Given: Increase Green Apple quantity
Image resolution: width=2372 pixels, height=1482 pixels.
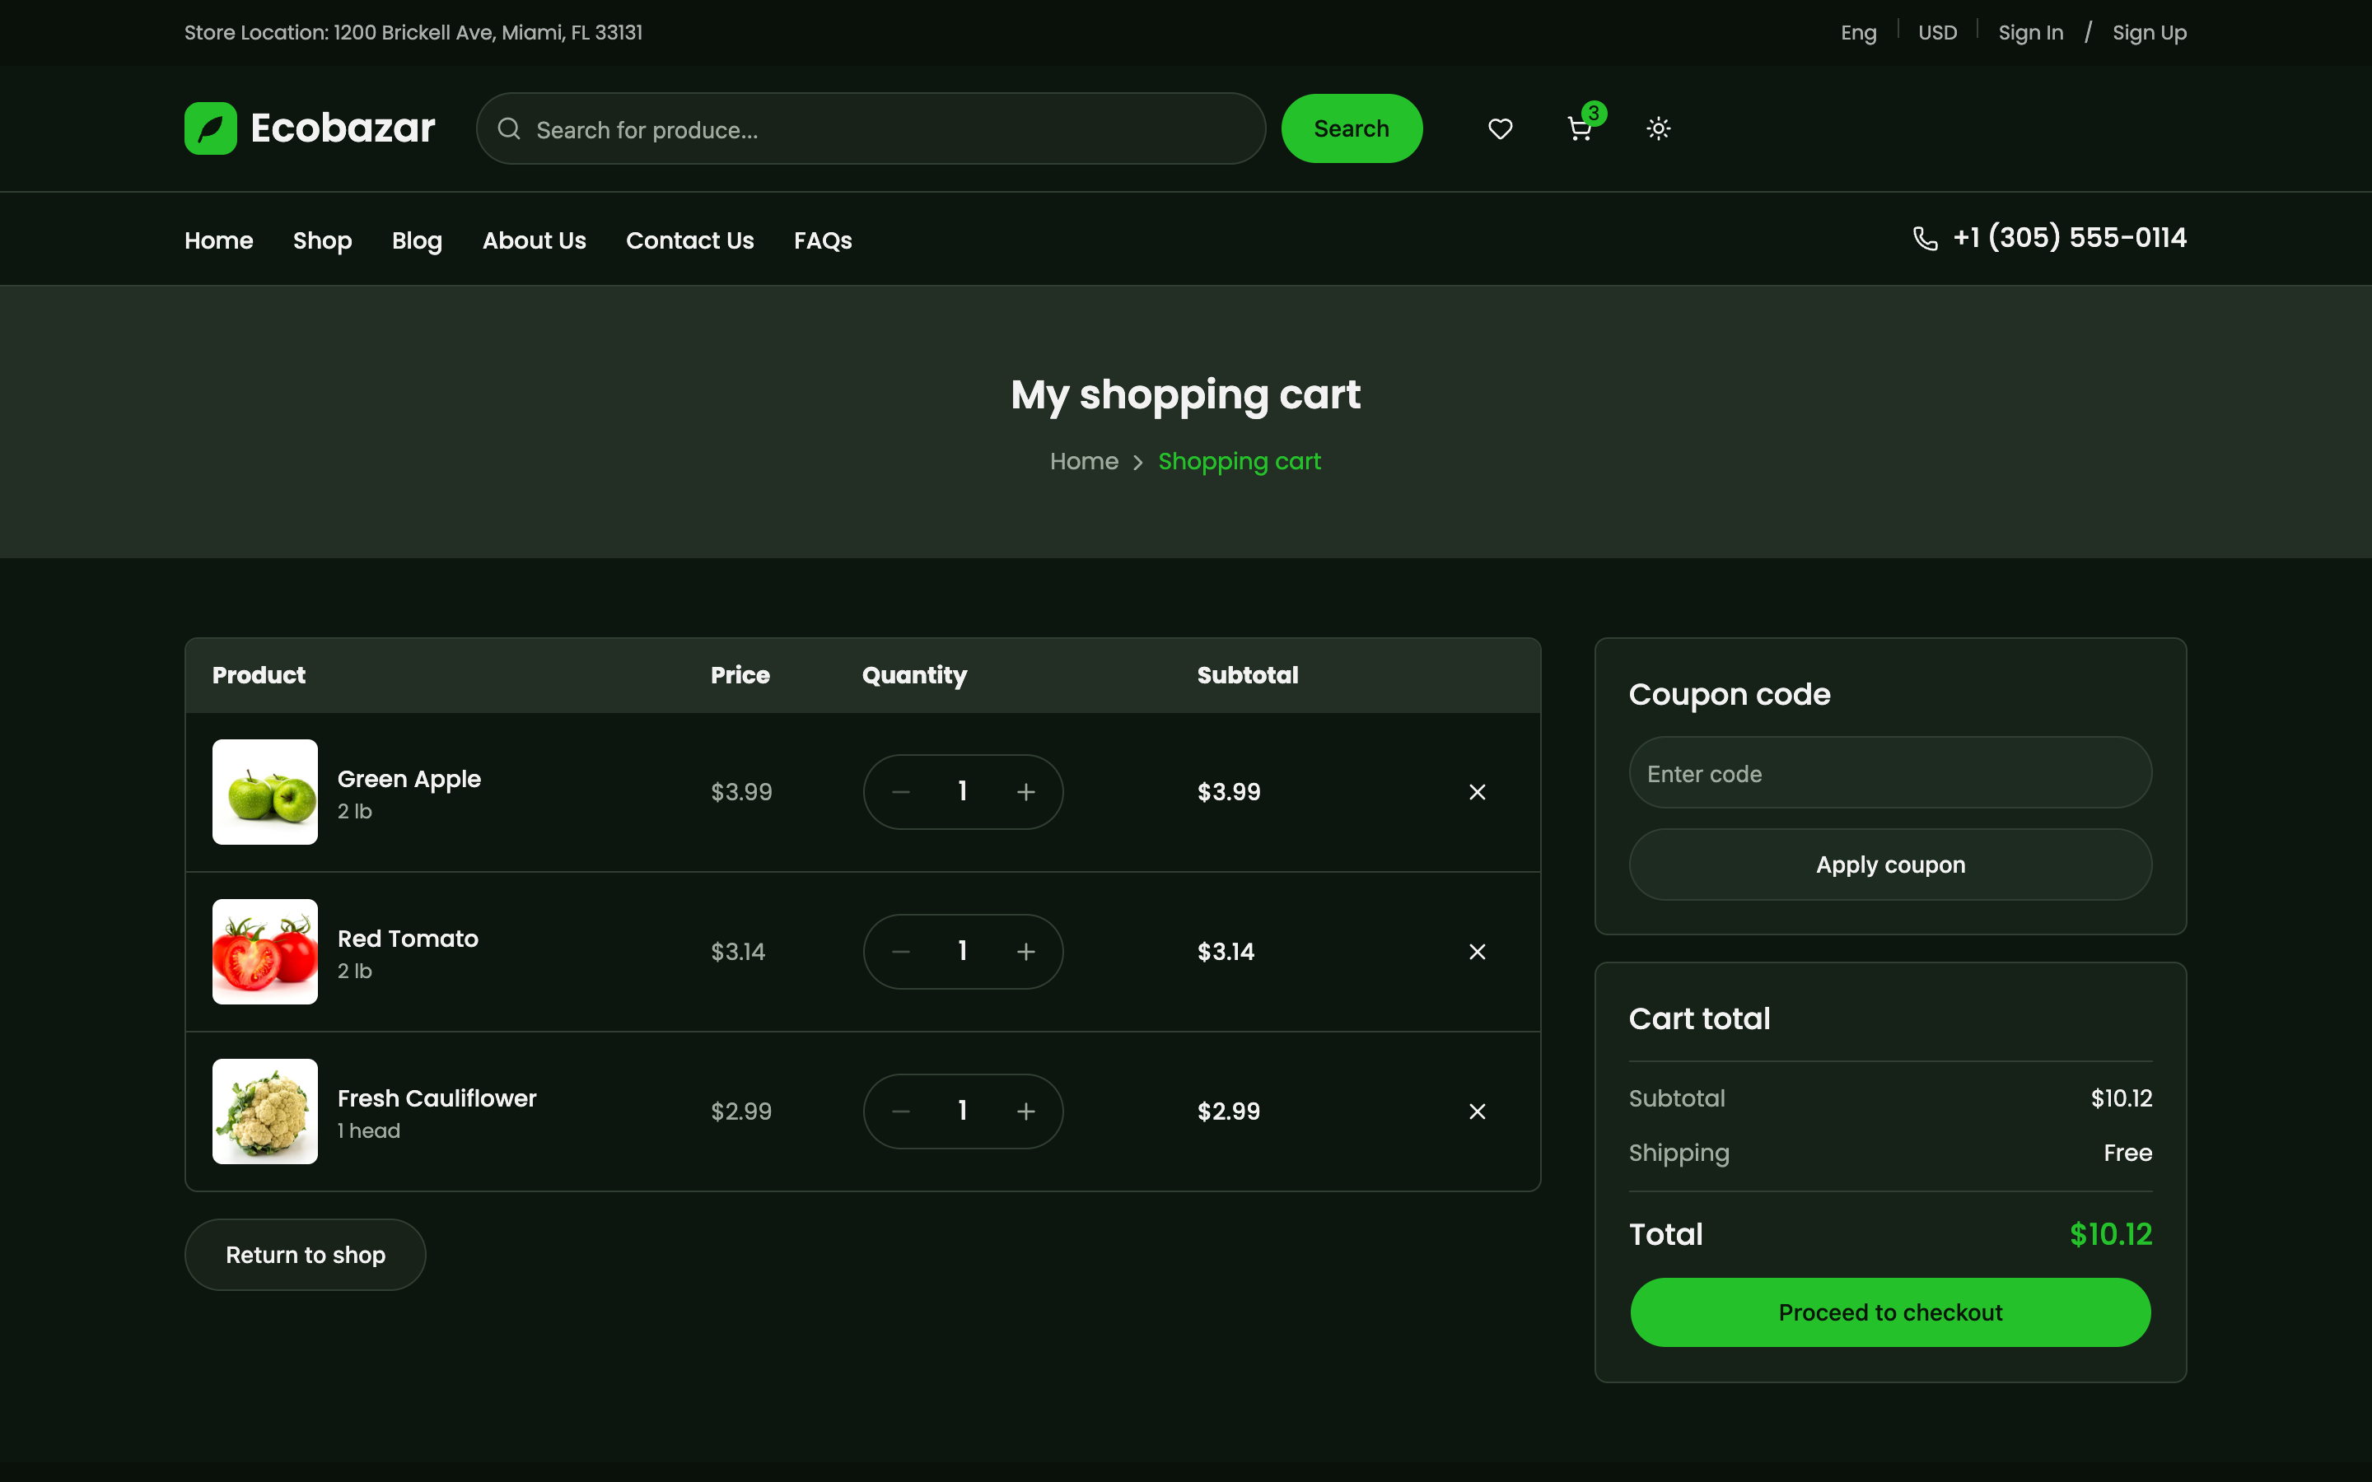Looking at the screenshot, I should click(x=1025, y=792).
